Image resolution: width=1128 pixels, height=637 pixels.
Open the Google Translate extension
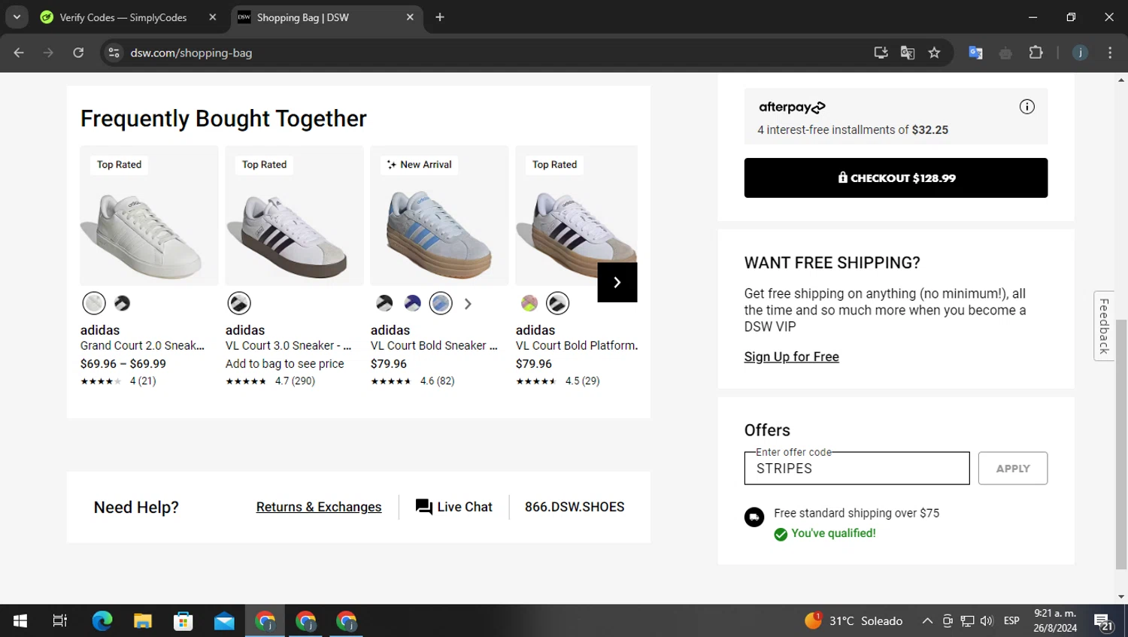pos(975,53)
